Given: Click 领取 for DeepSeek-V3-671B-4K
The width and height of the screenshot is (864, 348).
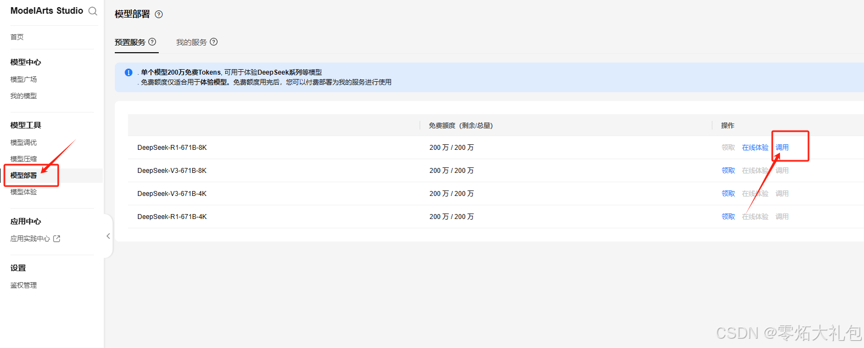Looking at the screenshot, I should pos(728,194).
